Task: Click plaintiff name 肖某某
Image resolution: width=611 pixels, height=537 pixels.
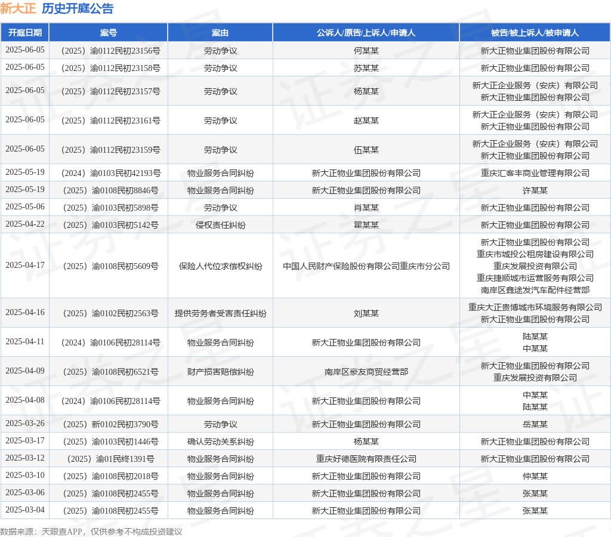Action: click(x=366, y=208)
